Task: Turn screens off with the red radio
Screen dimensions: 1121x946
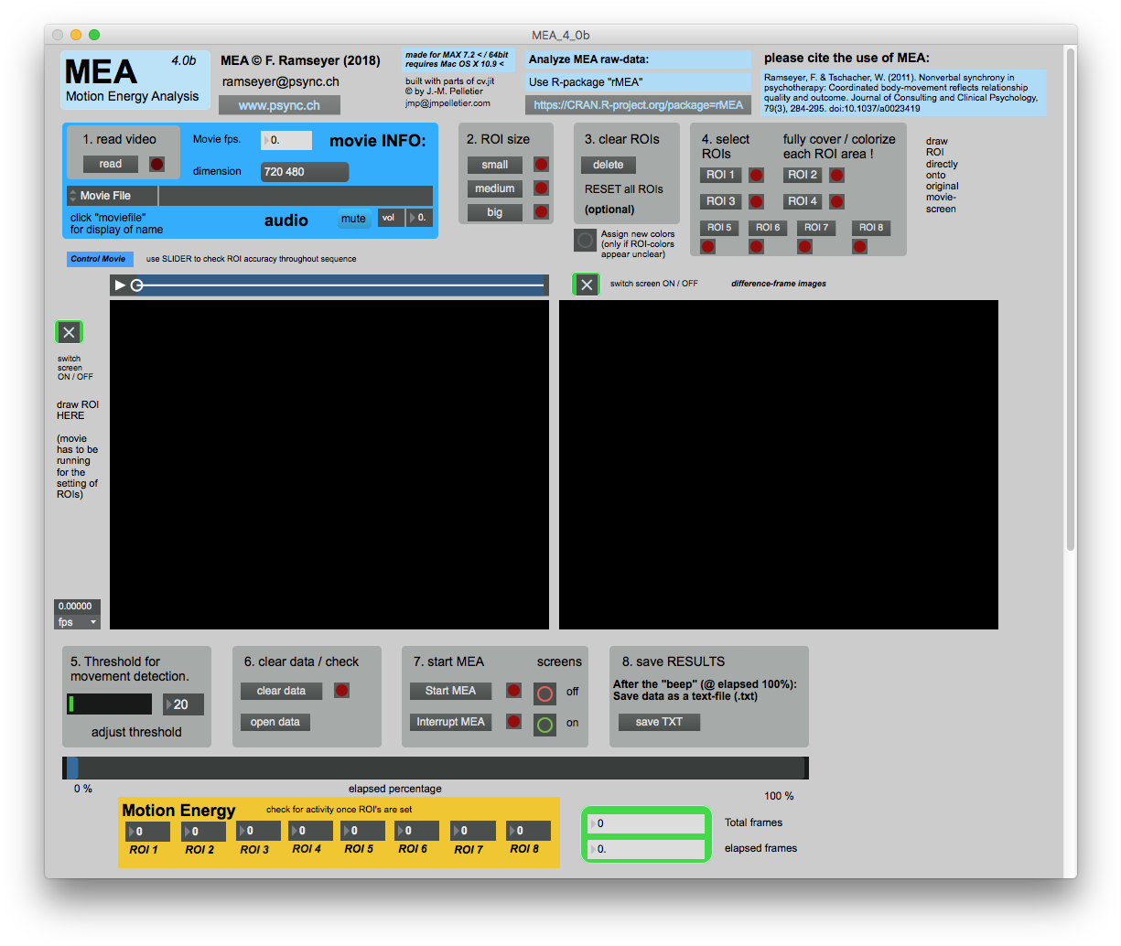Action: click(x=544, y=693)
